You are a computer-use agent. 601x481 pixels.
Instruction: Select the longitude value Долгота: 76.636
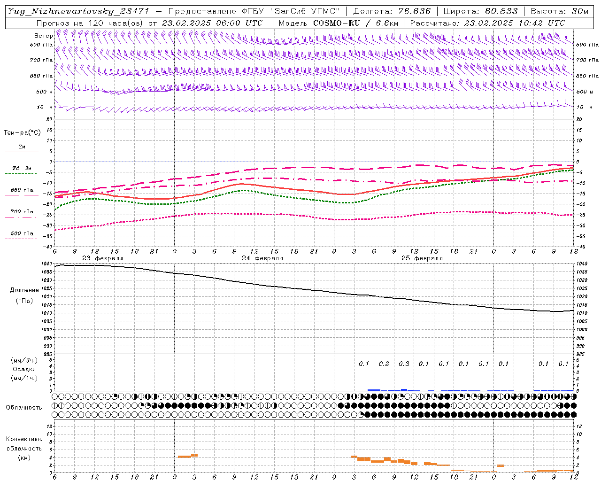point(392,11)
